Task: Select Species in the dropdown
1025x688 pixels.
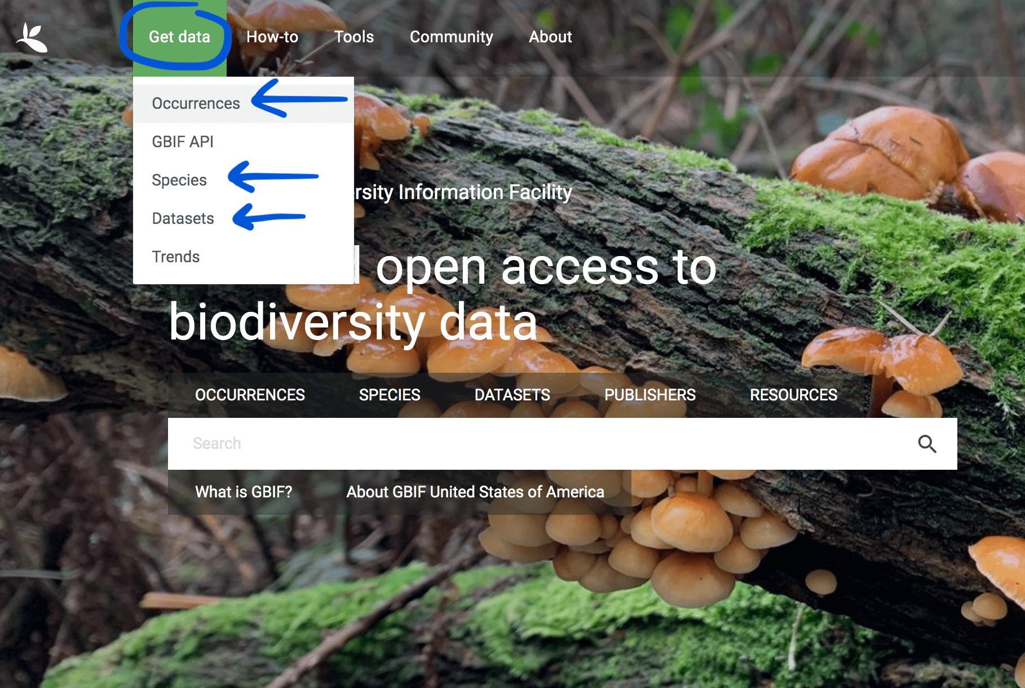Action: (178, 180)
